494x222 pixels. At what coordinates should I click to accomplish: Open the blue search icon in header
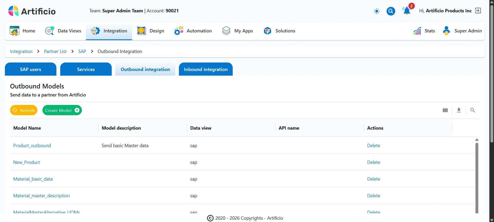coord(391,11)
